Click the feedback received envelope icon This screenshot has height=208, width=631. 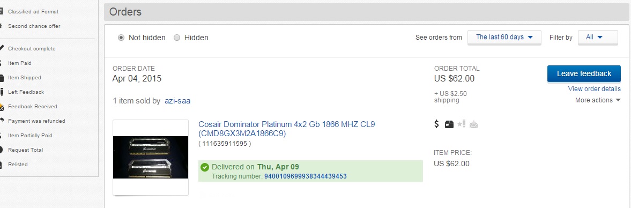474,125
